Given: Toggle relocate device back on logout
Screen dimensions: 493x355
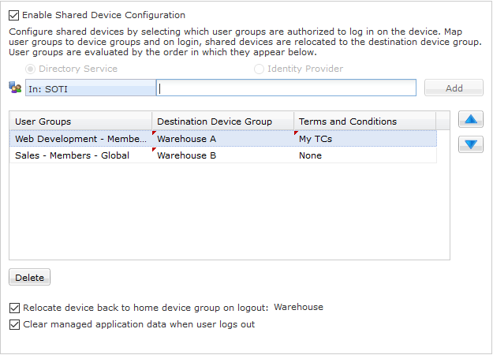Looking at the screenshot, I should click(x=14, y=308).
